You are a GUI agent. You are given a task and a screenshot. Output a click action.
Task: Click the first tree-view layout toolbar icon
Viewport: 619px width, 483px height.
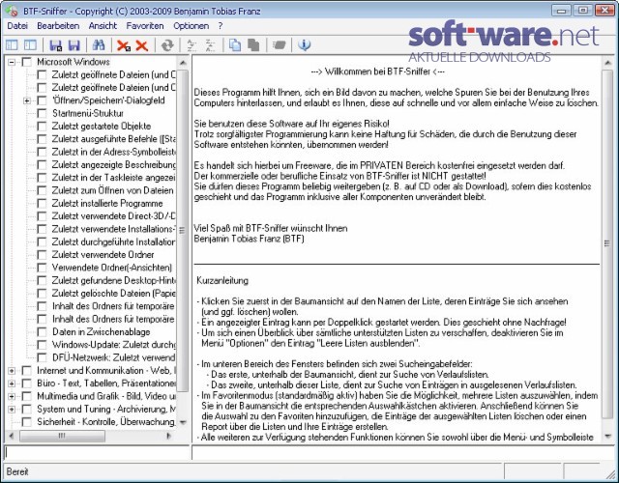(x=12, y=45)
